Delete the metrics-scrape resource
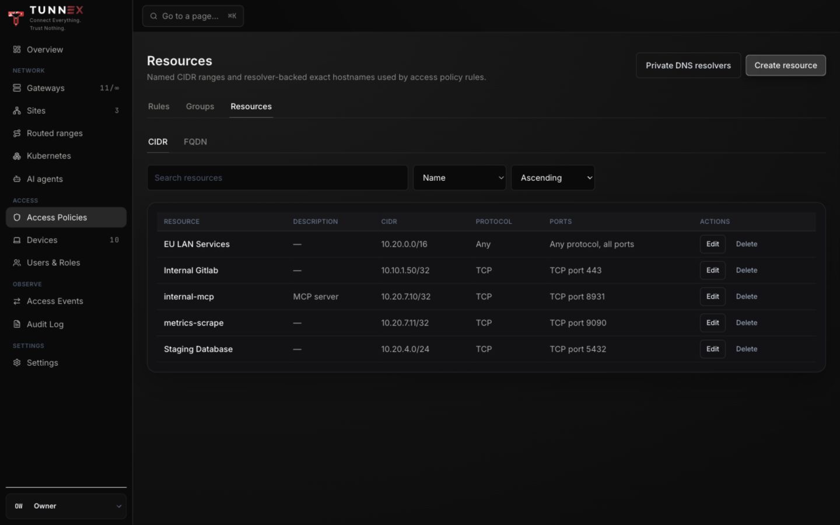Image resolution: width=840 pixels, height=525 pixels. [x=747, y=323]
